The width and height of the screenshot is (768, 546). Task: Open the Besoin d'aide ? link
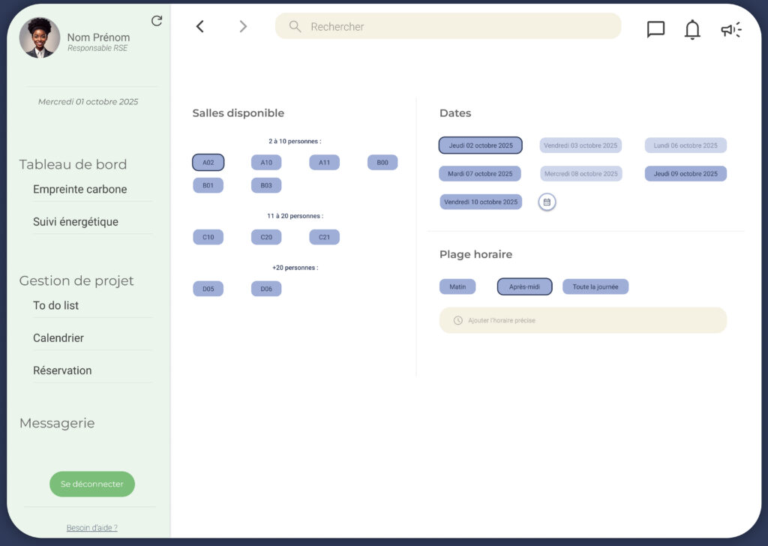(91, 528)
